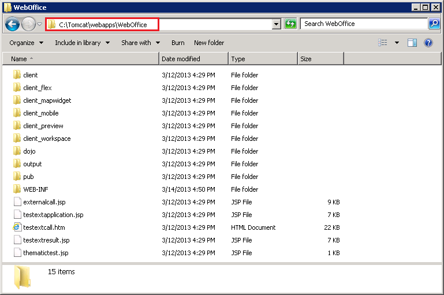Viewport: 444px width, 295px height.
Task: Click the 9 KB size cell
Action: (334, 202)
